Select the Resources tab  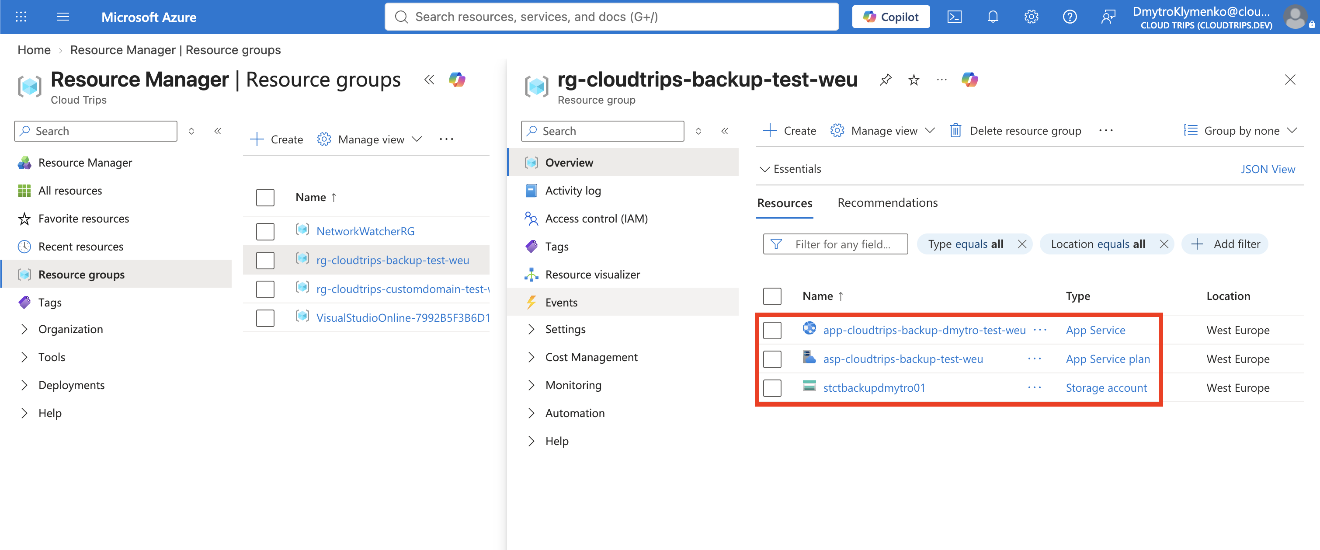[785, 203]
